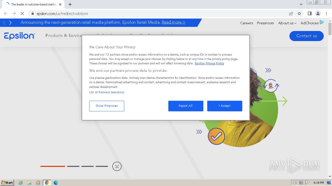332x186 pixels.
Task: Go to the Careers page
Action: click(x=246, y=23)
